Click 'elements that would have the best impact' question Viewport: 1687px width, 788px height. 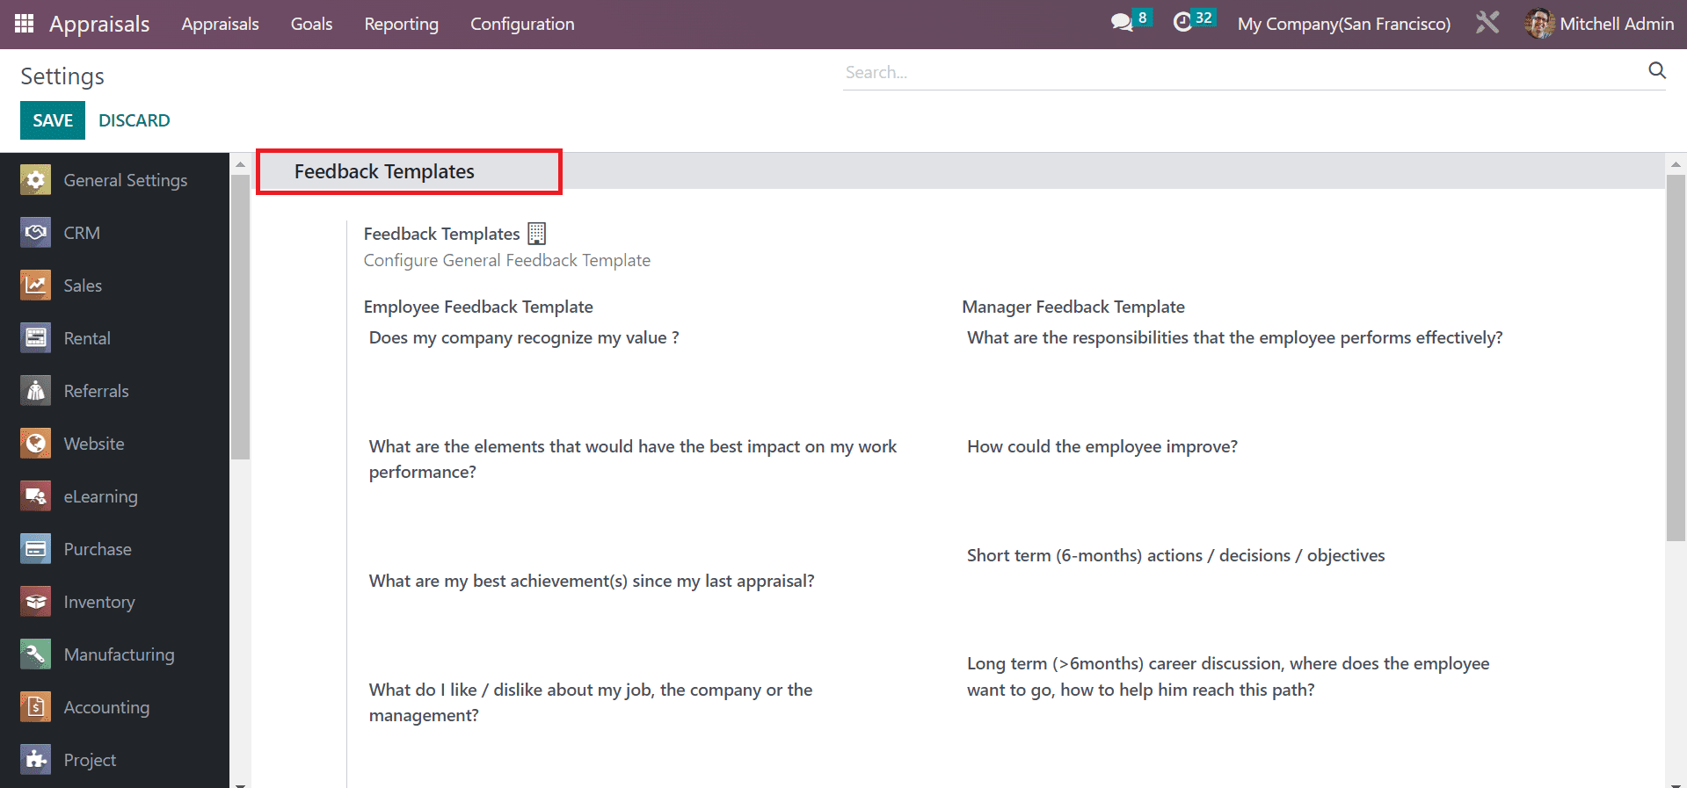click(633, 459)
